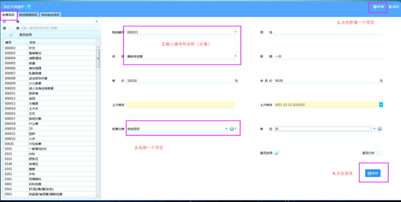Expand the 收费分类 dropdown arrow
This screenshot has height=202, width=401.
(x=226, y=129)
